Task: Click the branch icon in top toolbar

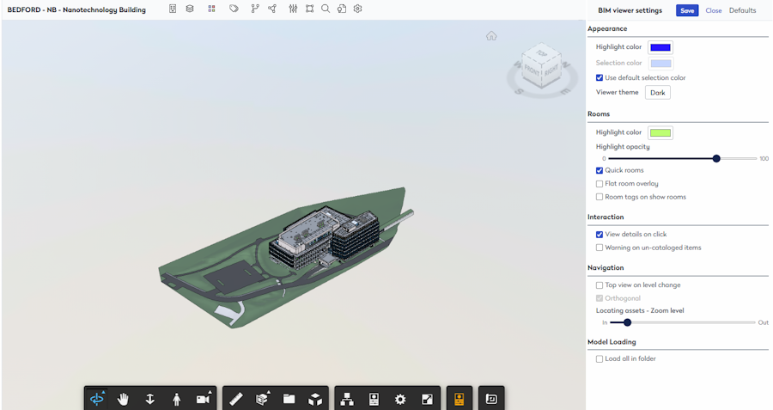Action: coord(255,9)
